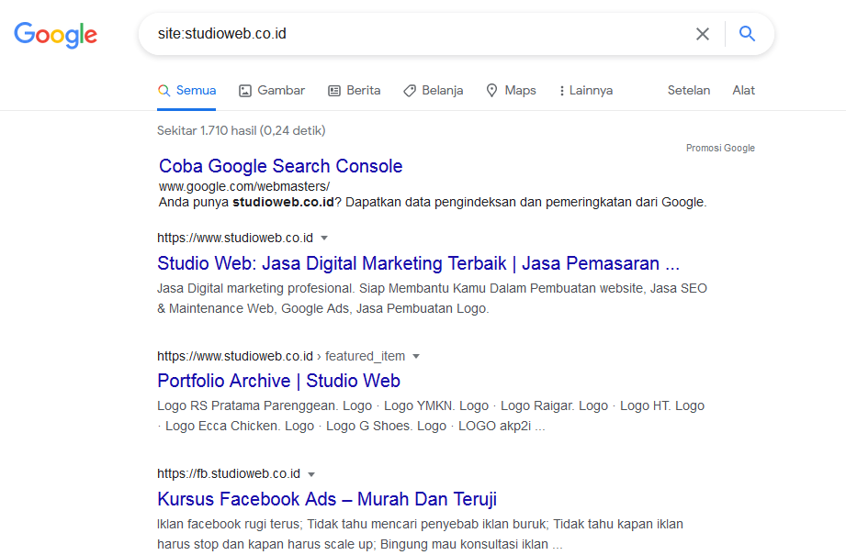This screenshot has height=555, width=846.
Task: Switch to the Berita news tab
Action: pyautogui.click(x=355, y=91)
